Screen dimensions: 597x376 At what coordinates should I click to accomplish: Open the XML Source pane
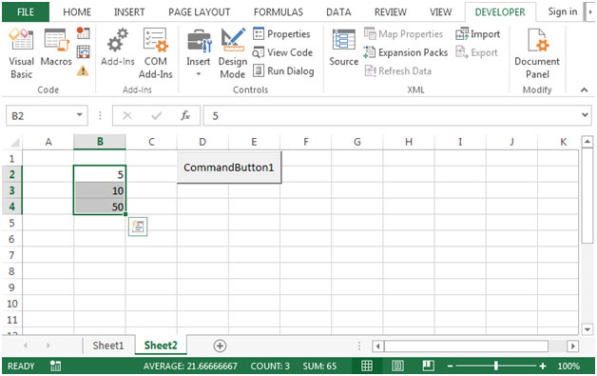(344, 48)
